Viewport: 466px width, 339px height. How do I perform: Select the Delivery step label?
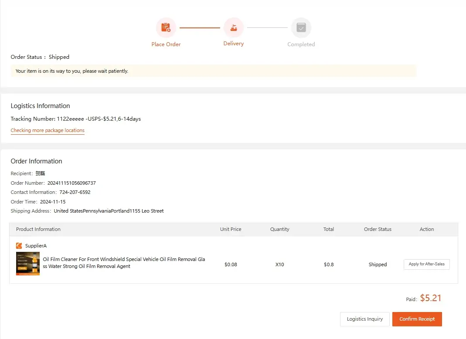[x=234, y=43]
